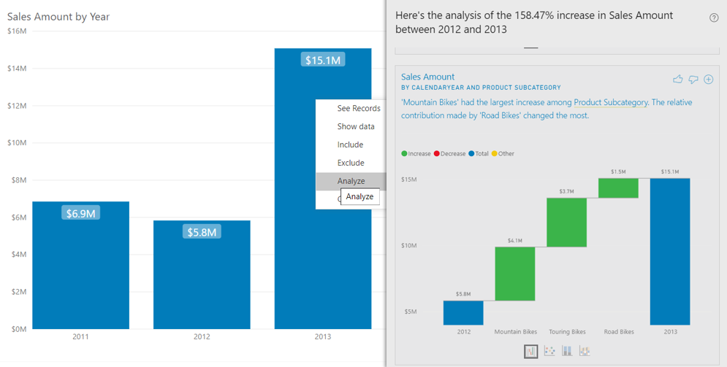727x367 pixels.
Task: Click the Road Bikes axis label
Action: click(619, 332)
